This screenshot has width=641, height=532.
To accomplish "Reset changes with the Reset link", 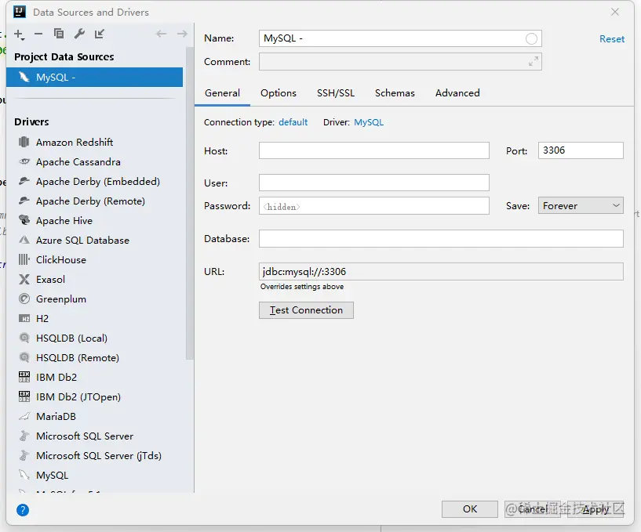I will (611, 39).
